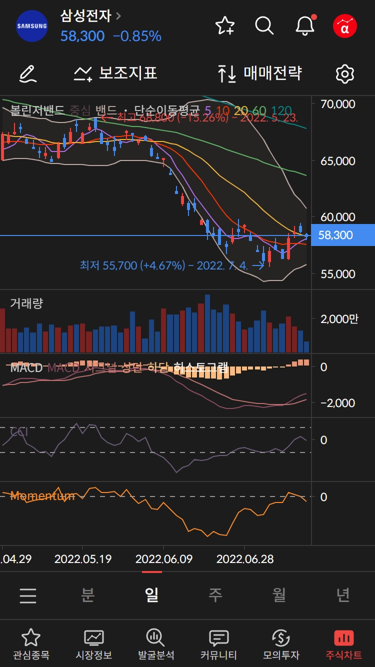Tap the red alpha profile icon
375x667 pixels.
[x=345, y=25]
